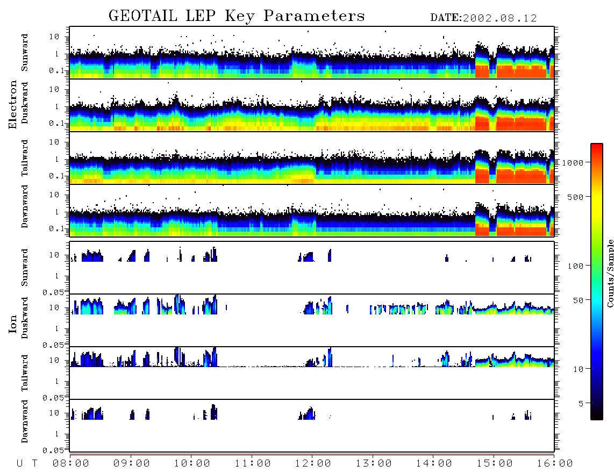Click the vertical Electron group label
Image resolution: width=614 pixels, height=473 pixels.
click(x=12, y=104)
